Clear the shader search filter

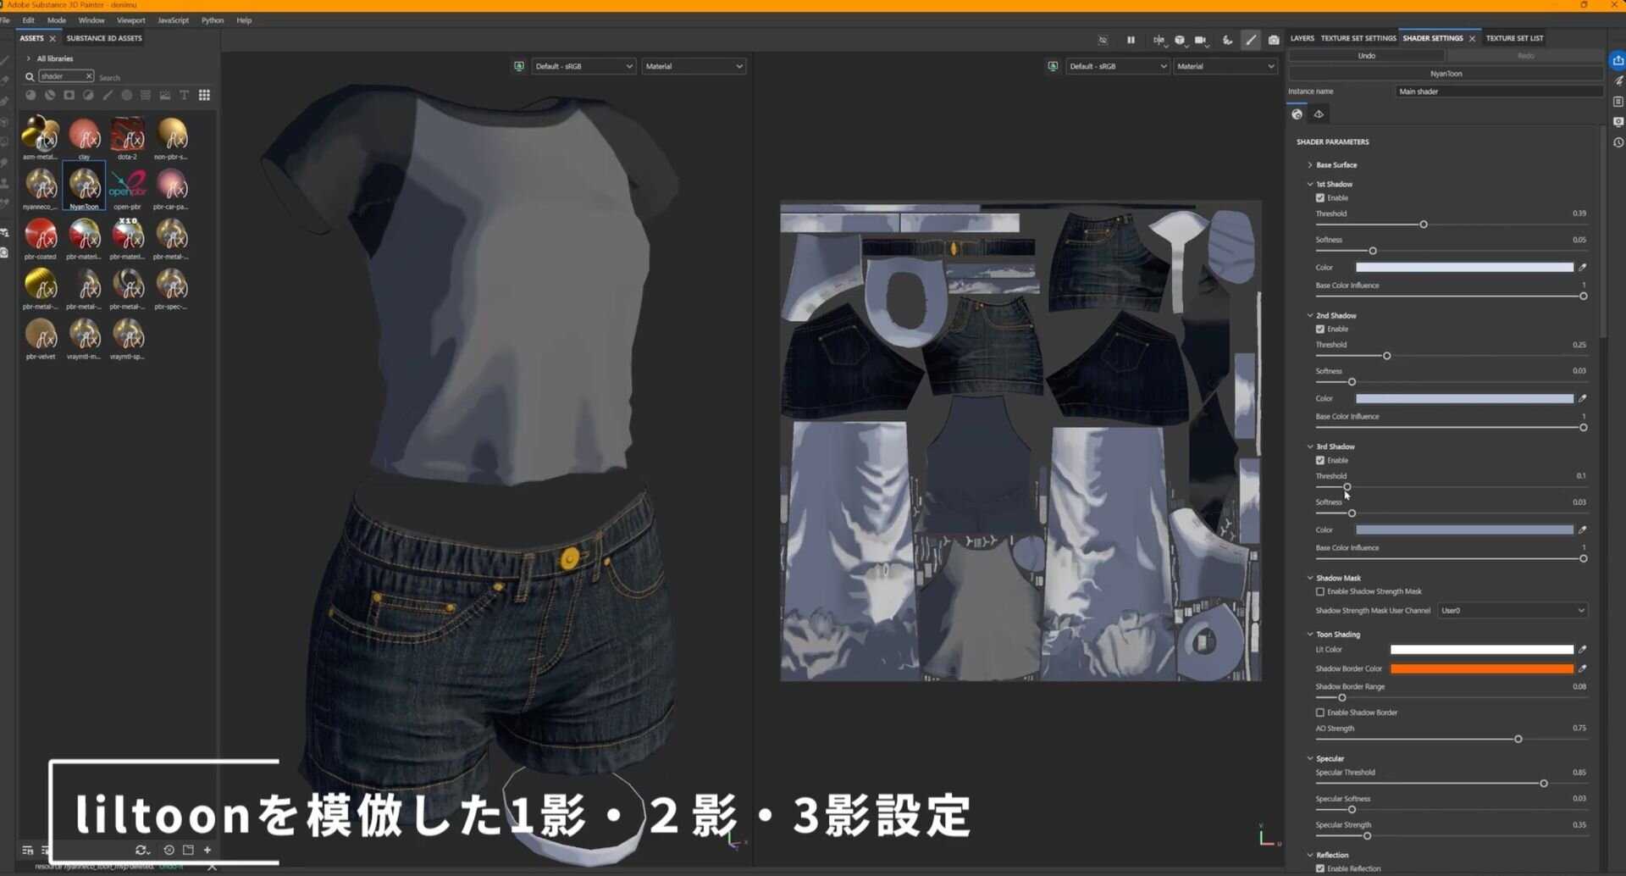(89, 76)
